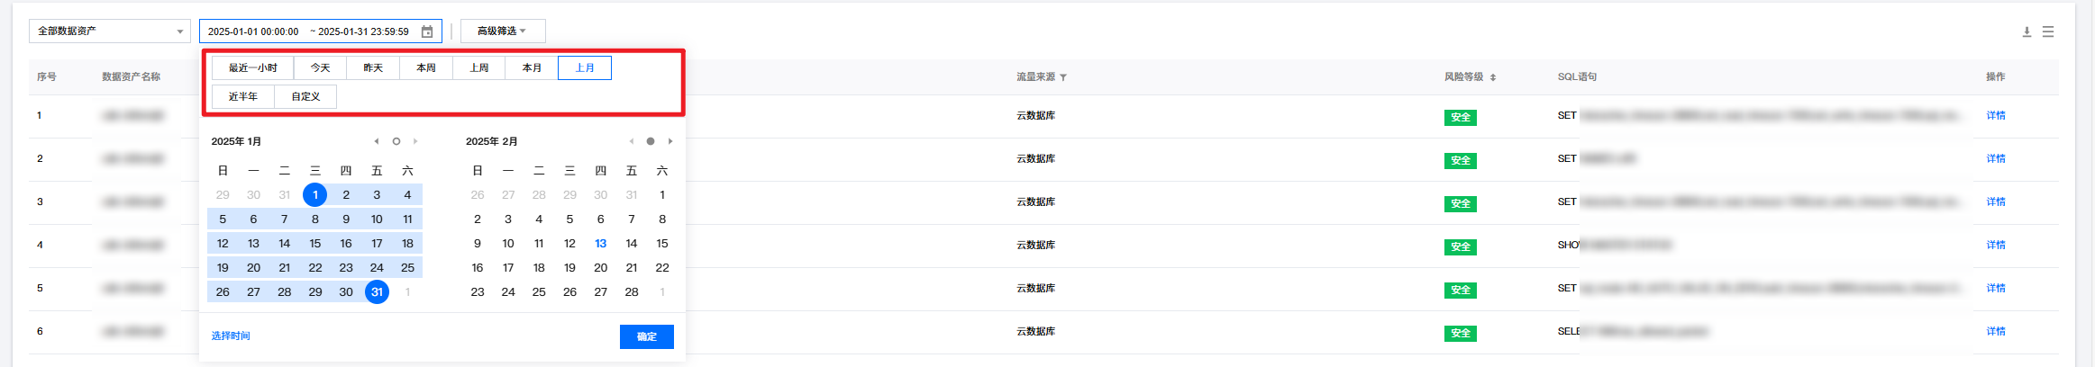The height and width of the screenshot is (367, 2095).
Task: Click the current-month dot in February calendar header
Action: click(x=651, y=141)
